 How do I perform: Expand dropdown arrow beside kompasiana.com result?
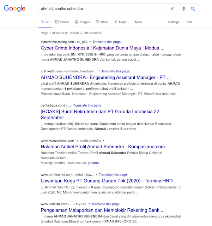click(x=104, y=141)
